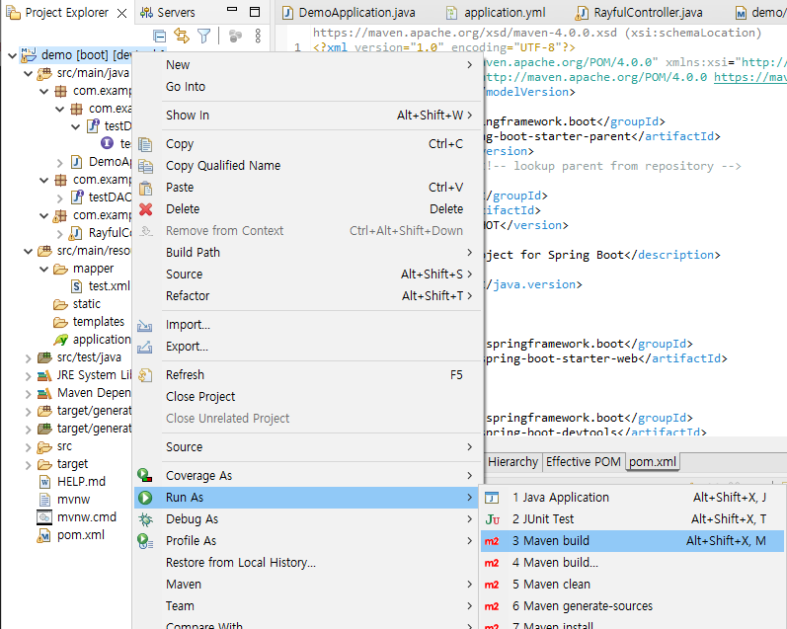Close the Project Explorer tab
The width and height of the screenshot is (787, 629).
[122, 13]
